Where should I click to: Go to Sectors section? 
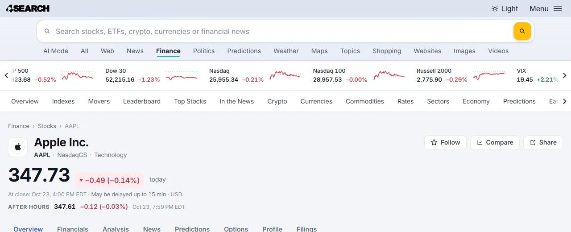438,101
